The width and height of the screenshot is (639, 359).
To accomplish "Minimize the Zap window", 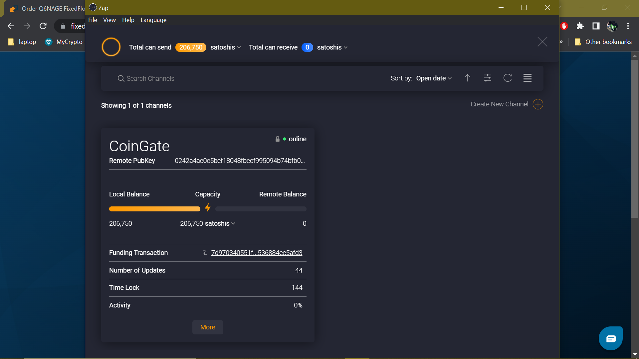I will point(501,8).
